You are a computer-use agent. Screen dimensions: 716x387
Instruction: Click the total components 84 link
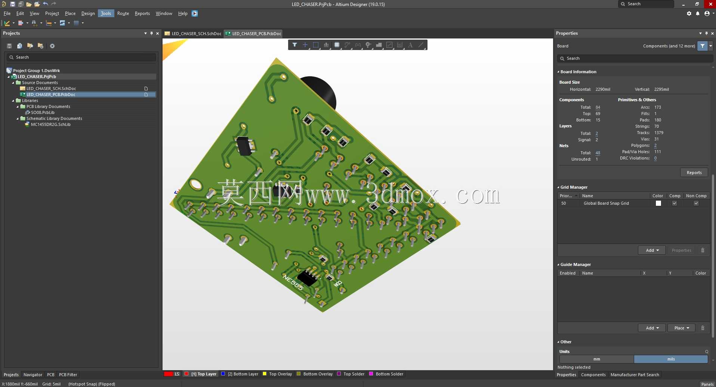click(x=598, y=107)
